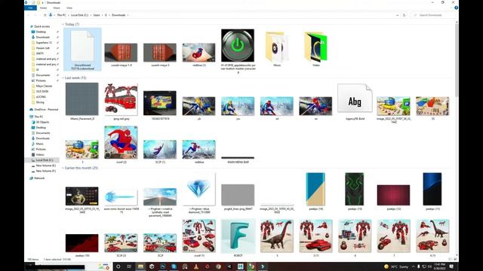
Task: Select New Volume (F:) drive
Action: pyautogui.click(x=45, y=171)
